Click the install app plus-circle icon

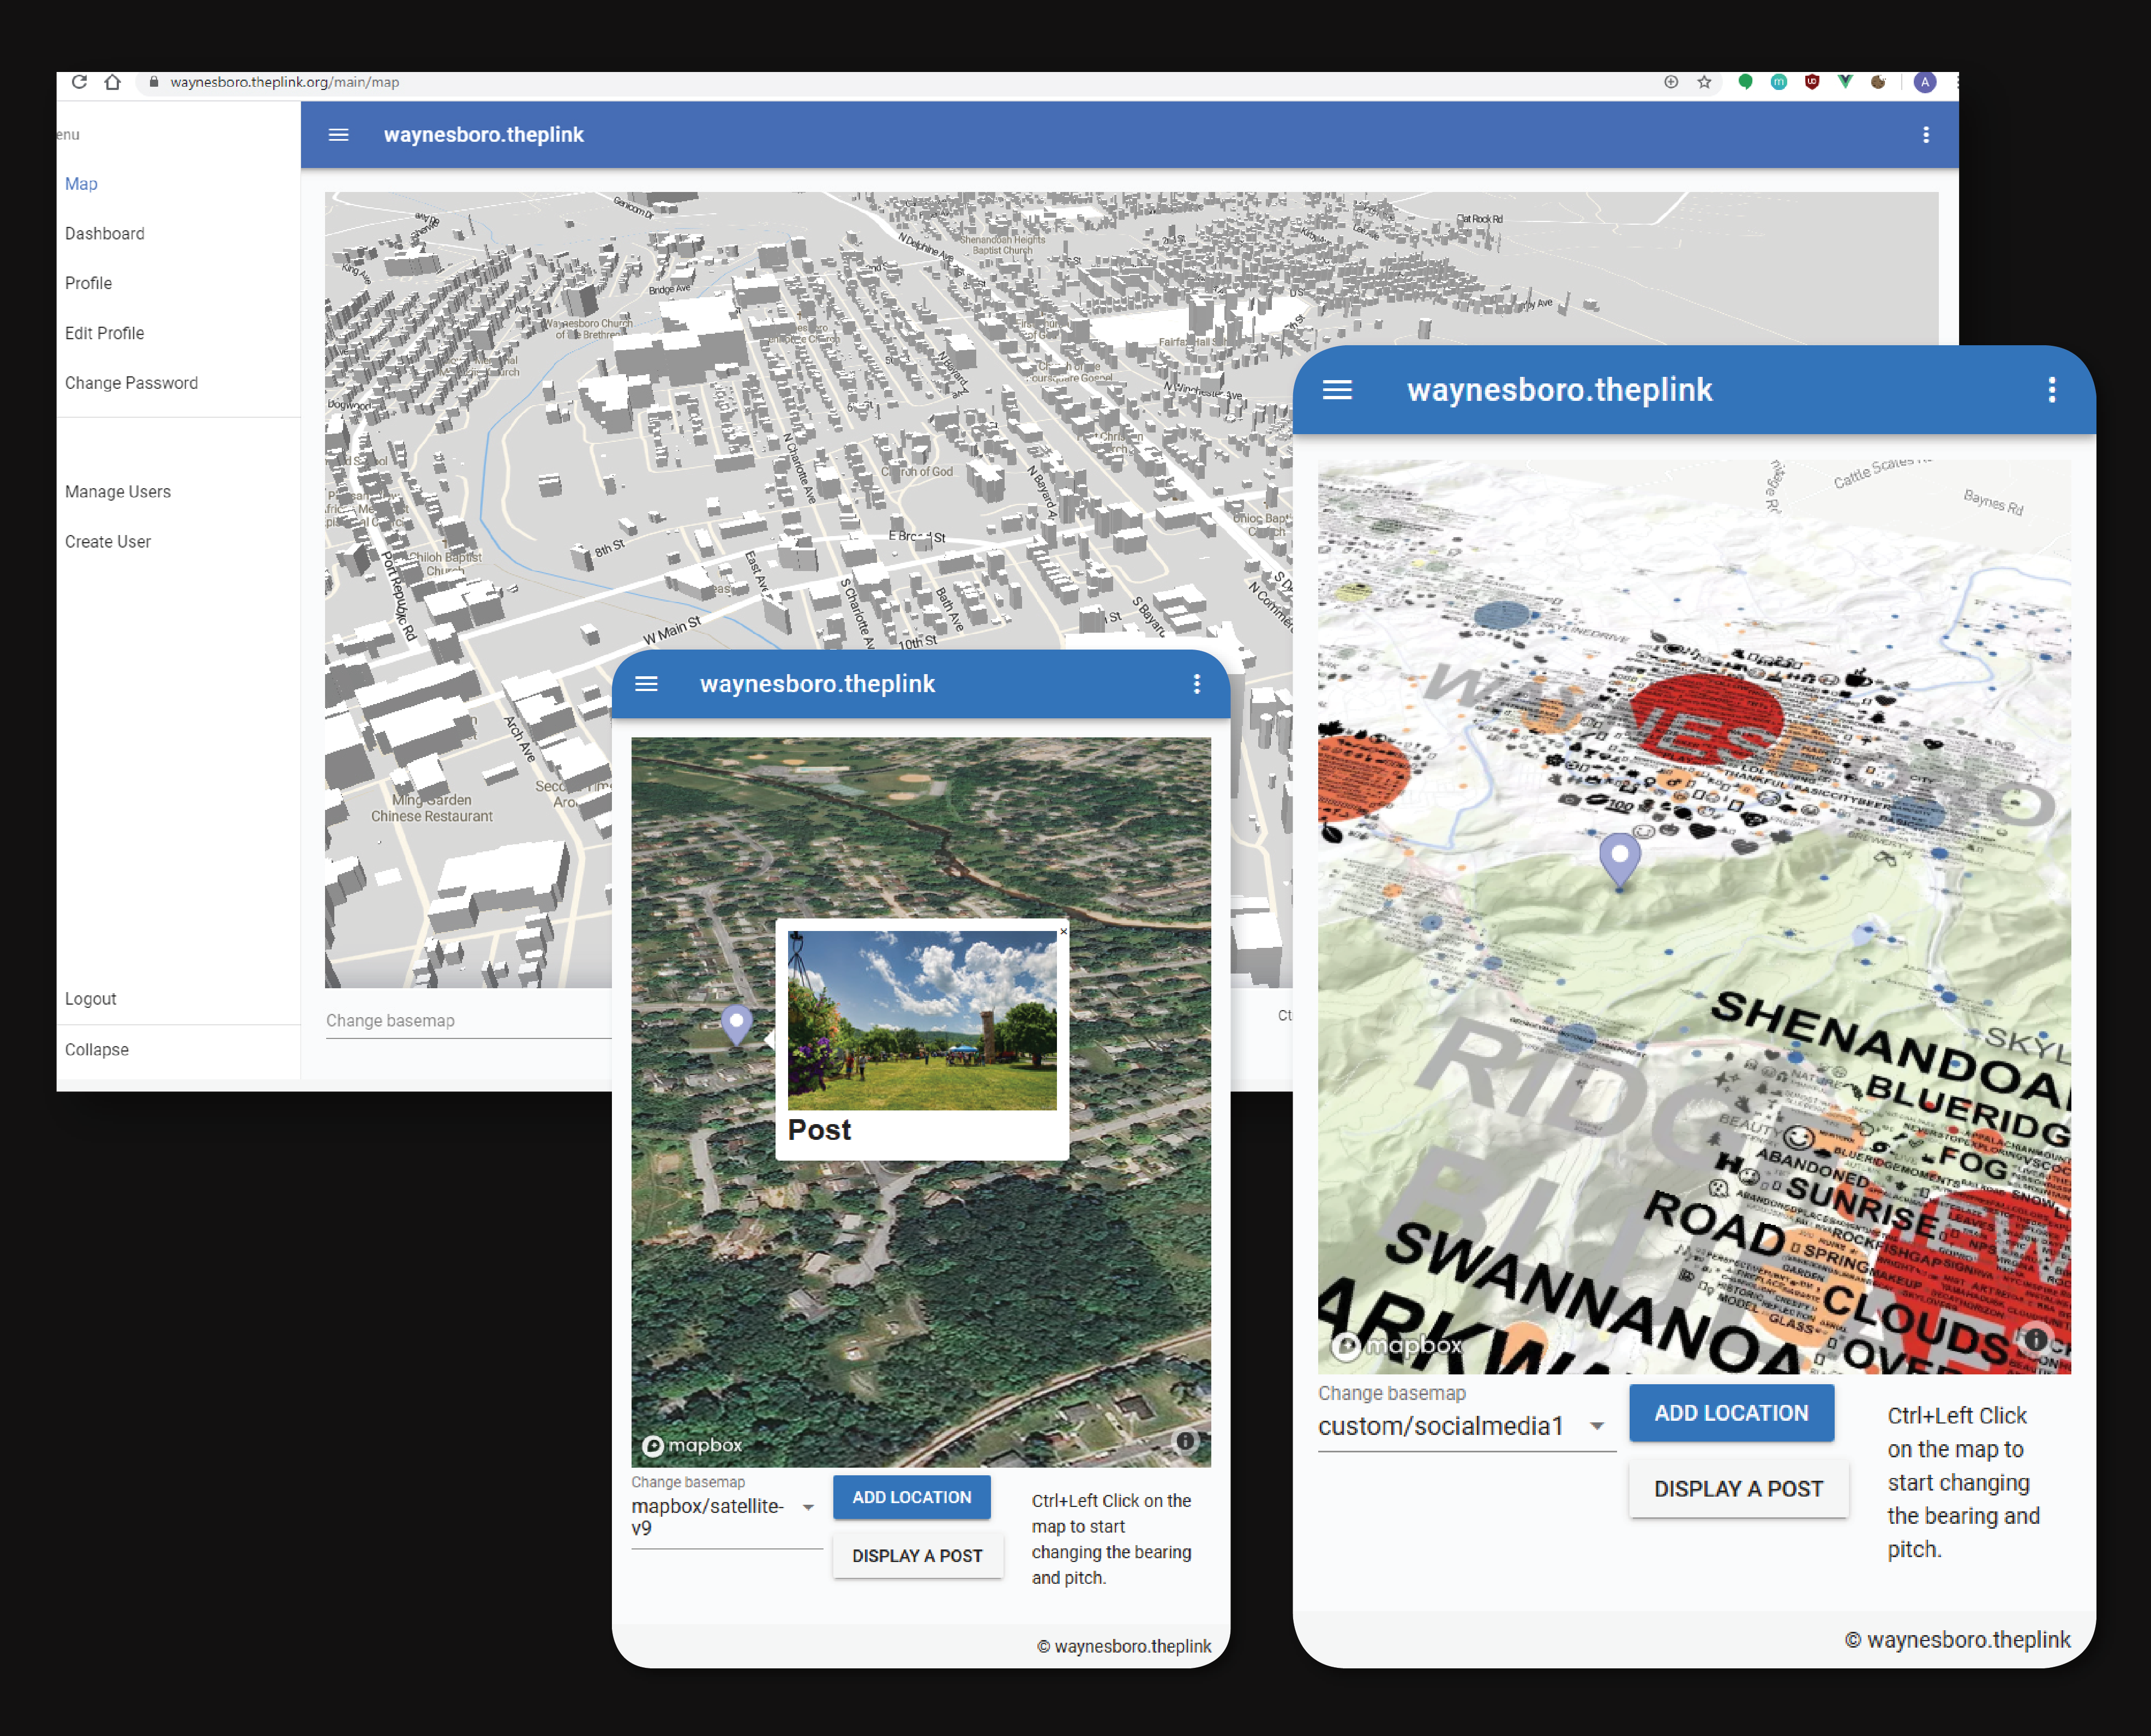click(x=1671, y=82)
